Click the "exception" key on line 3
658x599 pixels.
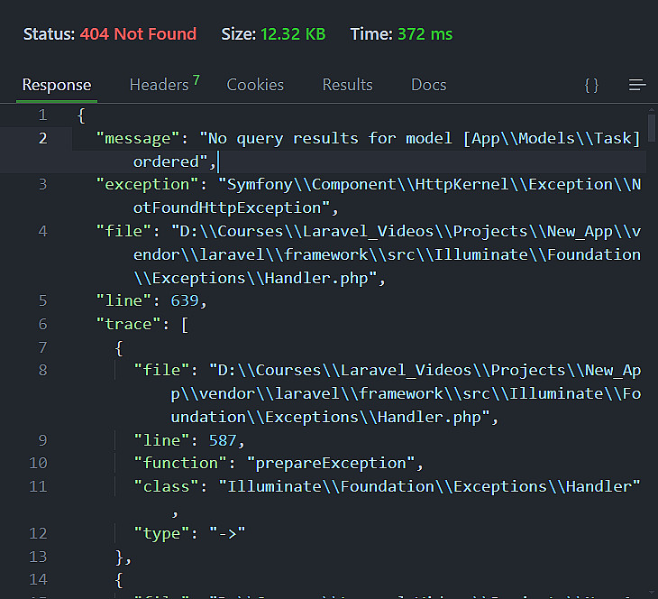point(144,184)
